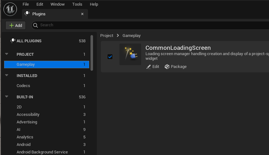Click the package box icon
The height and width of the screenshot is (155, 269).
167,67
